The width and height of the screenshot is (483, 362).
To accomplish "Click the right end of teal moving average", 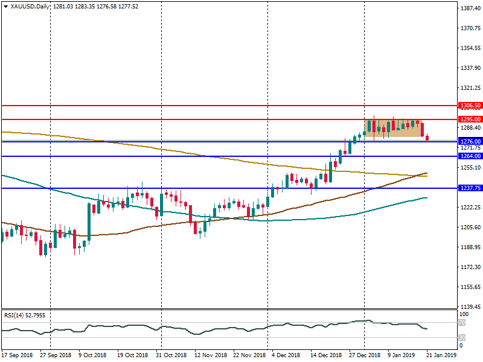I will [x=427, y=197].
